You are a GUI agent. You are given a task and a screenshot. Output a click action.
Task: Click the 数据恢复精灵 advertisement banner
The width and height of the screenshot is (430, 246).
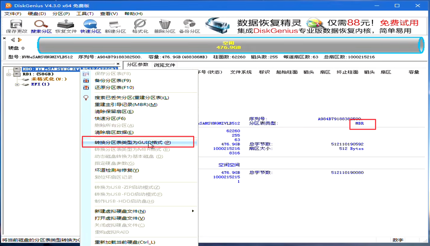tap(312, 26)
